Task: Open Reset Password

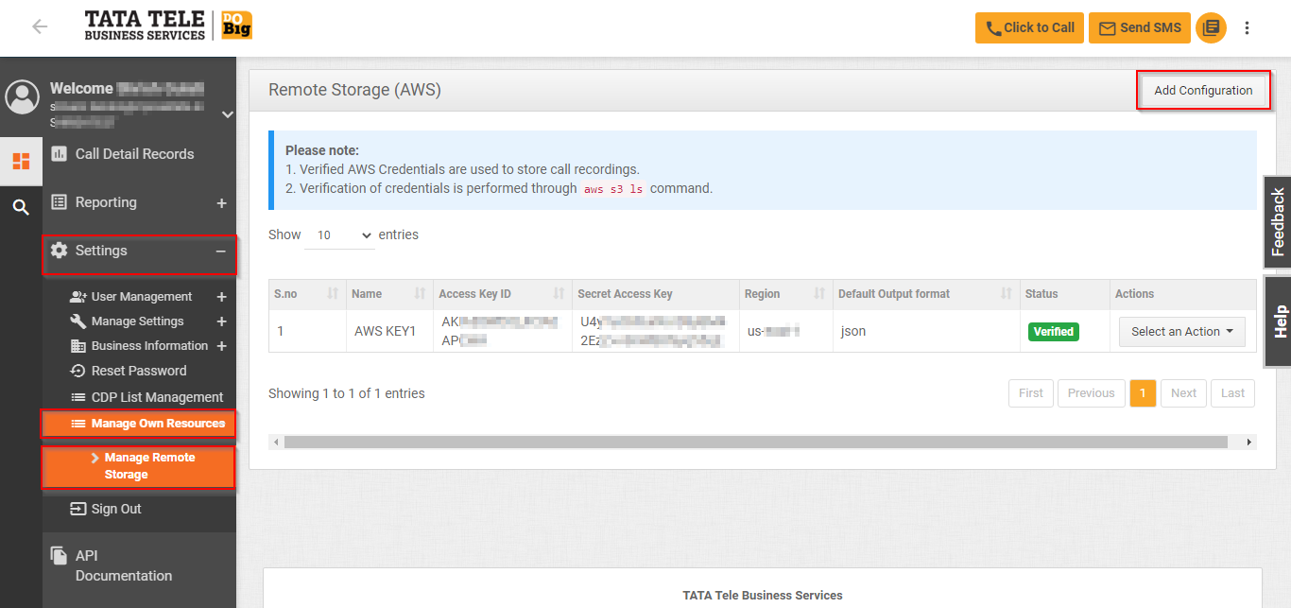Action: pyautogui.click(x=139, y=371)
